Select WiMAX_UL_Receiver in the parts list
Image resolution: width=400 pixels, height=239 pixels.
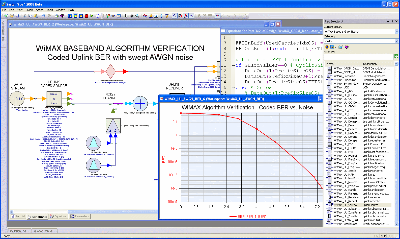[x=346, y=197]
